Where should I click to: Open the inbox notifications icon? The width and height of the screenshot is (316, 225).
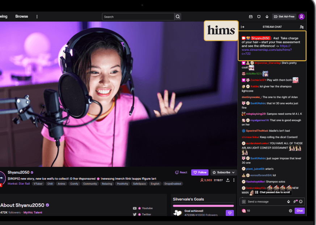[251, 17]
